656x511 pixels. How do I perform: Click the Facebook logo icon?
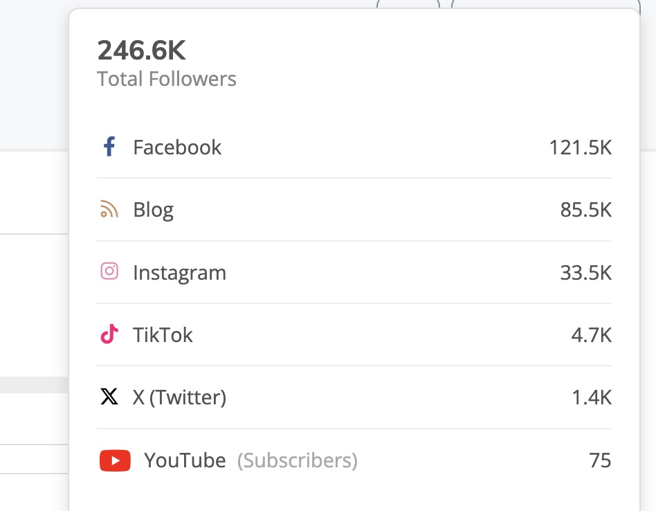click(x=109, y=147)
